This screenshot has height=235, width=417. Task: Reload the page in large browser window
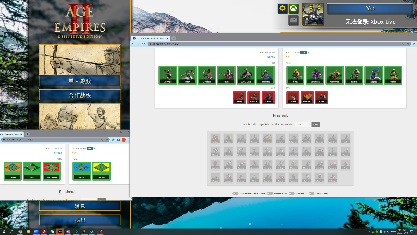[x=144, y=44]
